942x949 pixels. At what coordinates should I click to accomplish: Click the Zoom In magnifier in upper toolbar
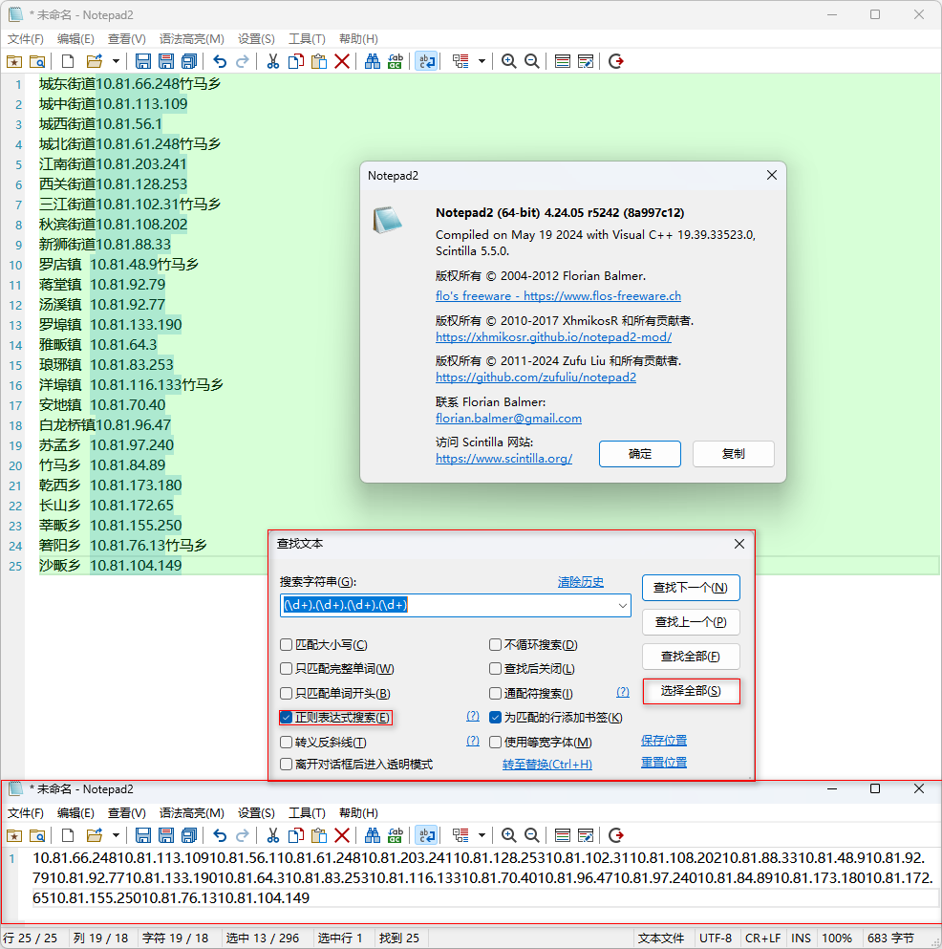tap(509, 61)
